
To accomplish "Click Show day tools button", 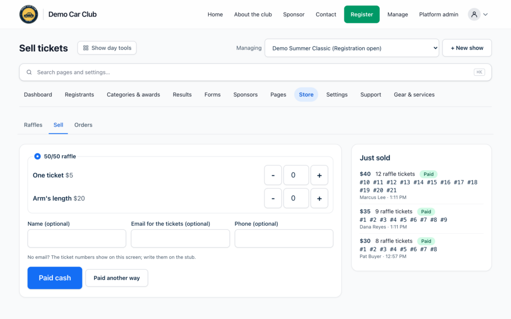I will click(x=107, y=48).
